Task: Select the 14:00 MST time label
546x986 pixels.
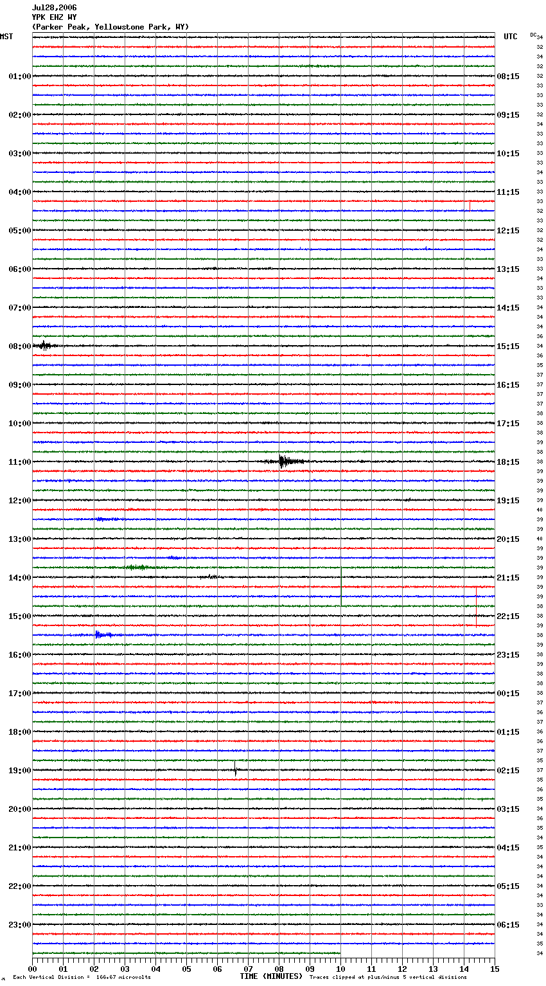Action: 20,578
